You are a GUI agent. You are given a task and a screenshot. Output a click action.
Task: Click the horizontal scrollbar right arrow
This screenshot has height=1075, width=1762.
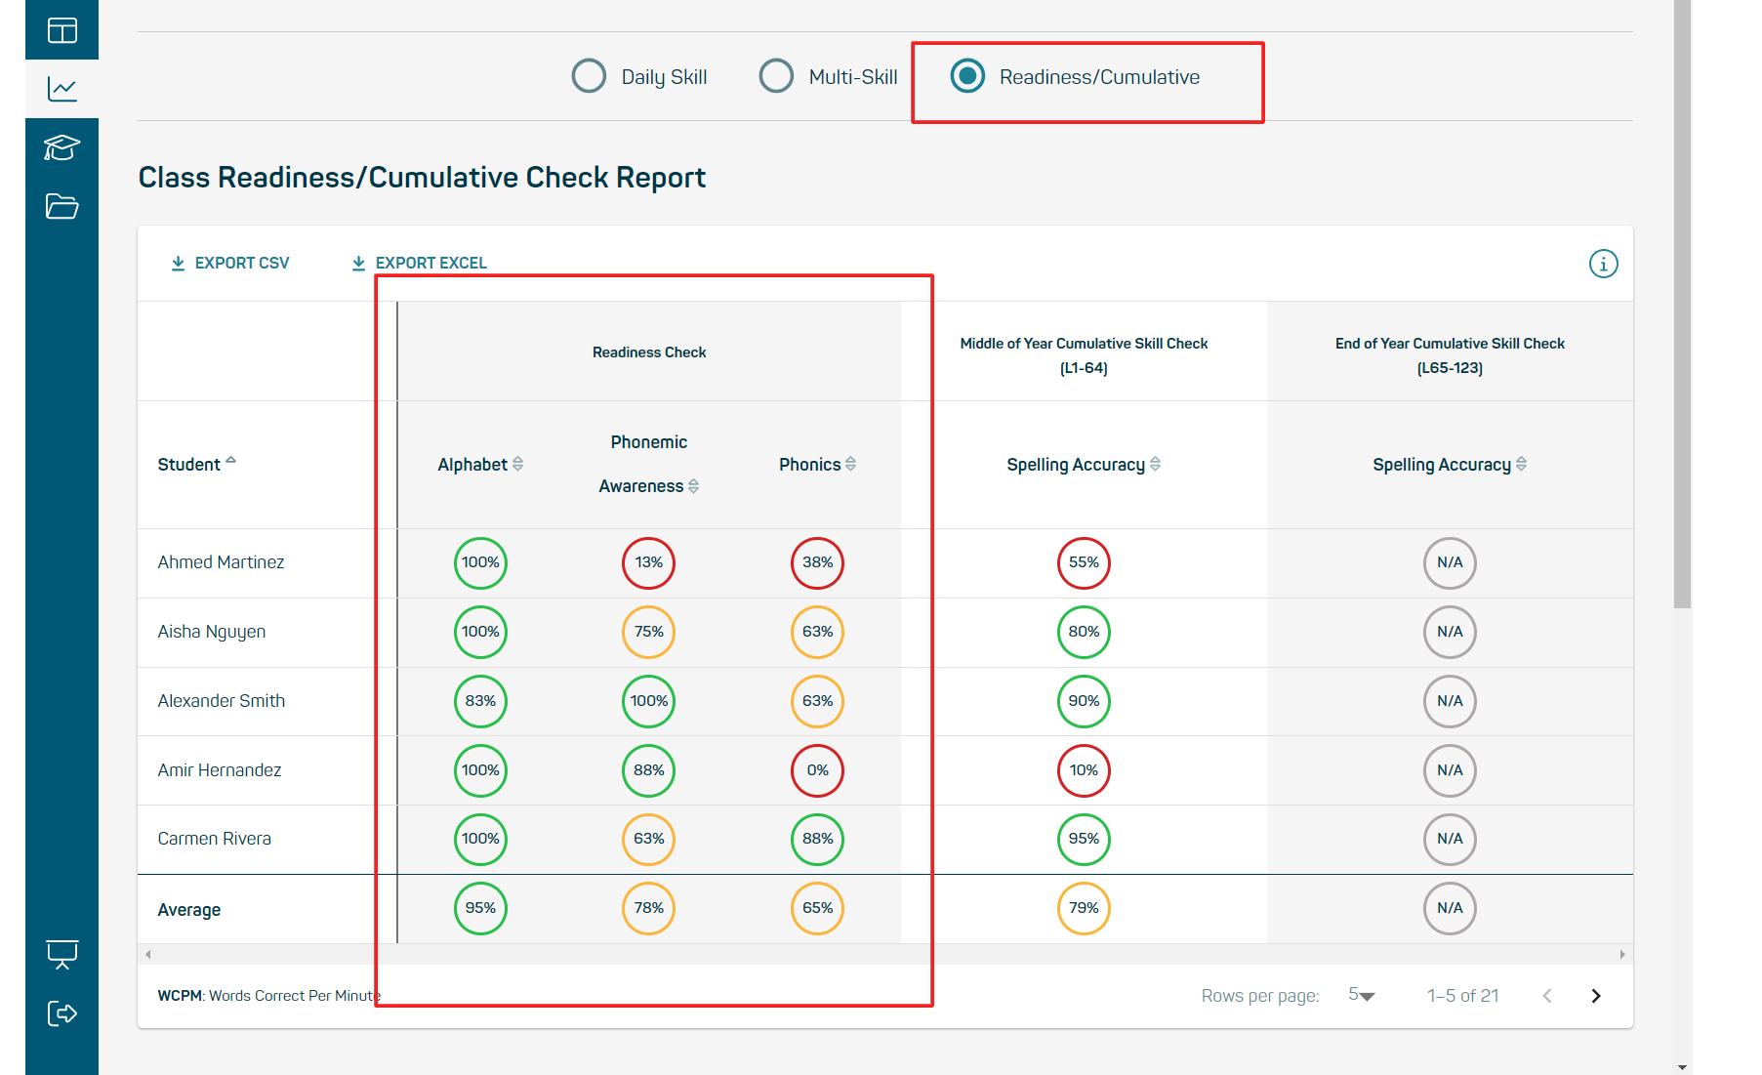pyautogui.click(x=1622, y=954)
